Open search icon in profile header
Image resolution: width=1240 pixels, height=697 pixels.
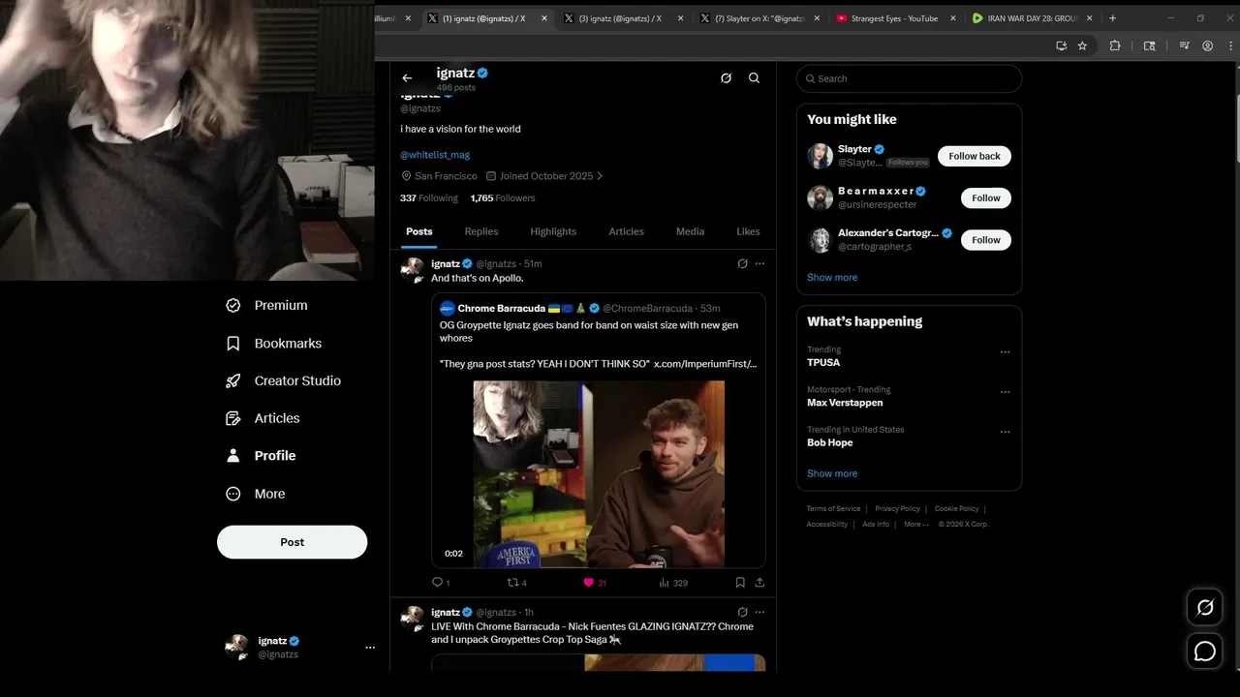(x=754, y=78)
